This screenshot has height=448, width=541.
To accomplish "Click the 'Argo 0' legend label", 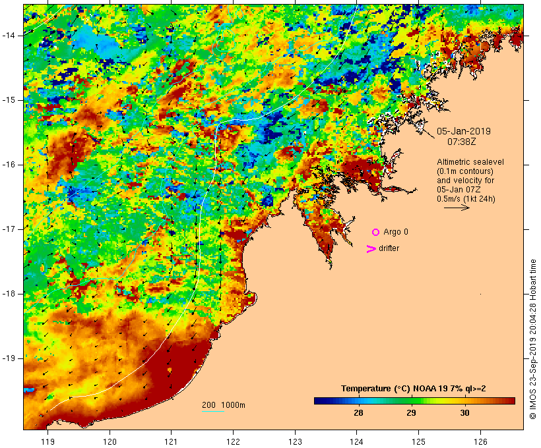I will (396, 232).
